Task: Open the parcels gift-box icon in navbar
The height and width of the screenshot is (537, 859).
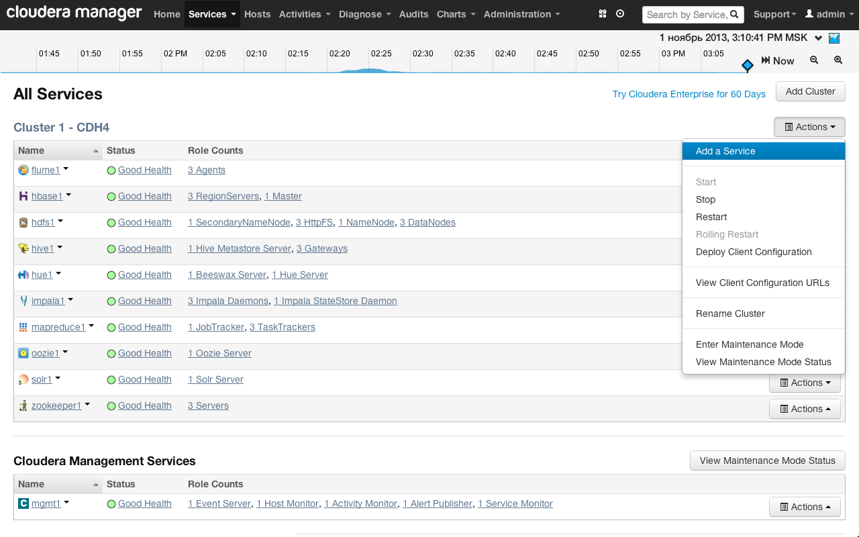Action: click(603, 14)
